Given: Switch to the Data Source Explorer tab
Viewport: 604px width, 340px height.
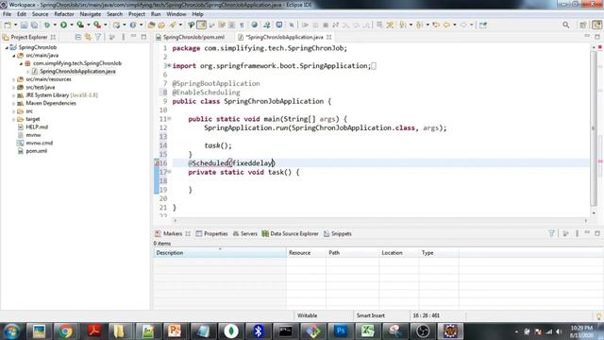Looking at the screenshot, I should pyautogui.click(x=290, y=233).
